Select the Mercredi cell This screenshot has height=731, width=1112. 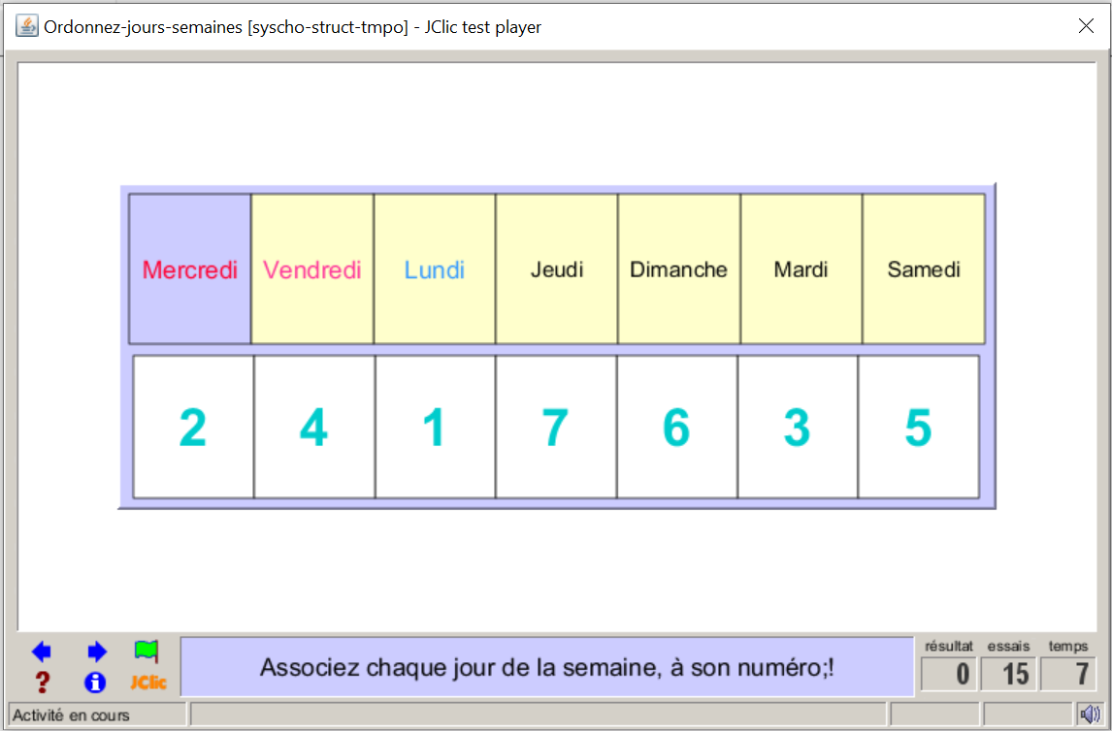pyautogui.click(x=190, y=270)
